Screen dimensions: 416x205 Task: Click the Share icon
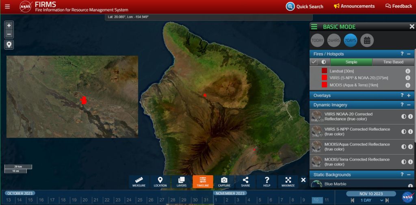click(245, 182)
